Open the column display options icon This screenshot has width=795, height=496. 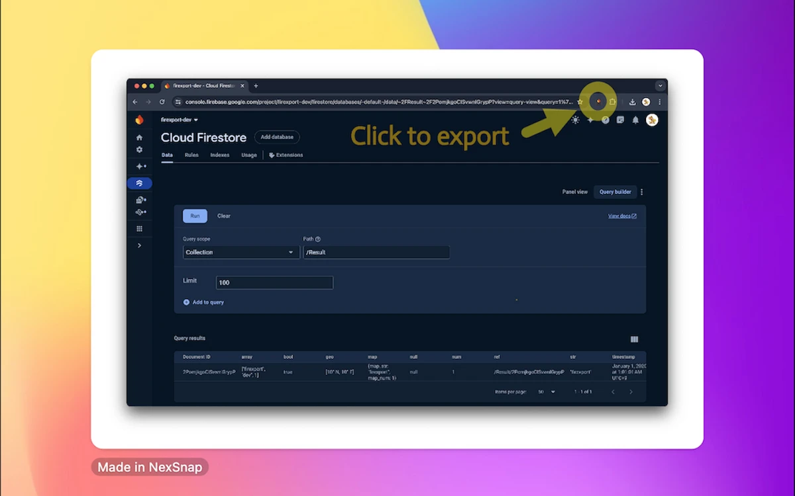tap(634, 339)
